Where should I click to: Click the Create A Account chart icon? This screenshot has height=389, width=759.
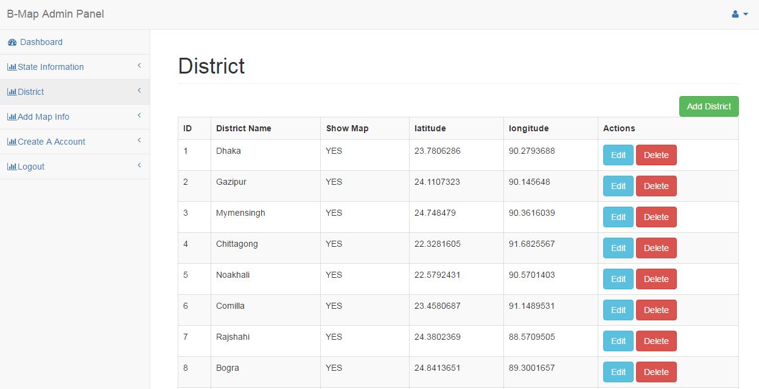[x=12, y=142]
